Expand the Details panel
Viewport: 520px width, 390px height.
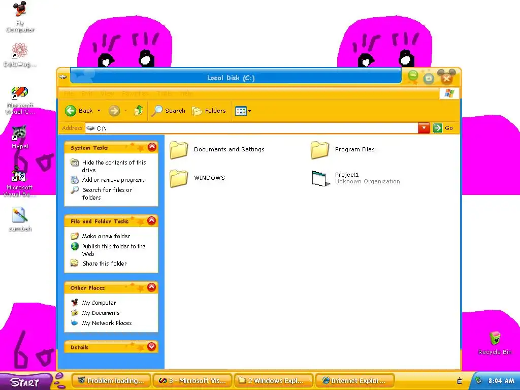point(151,346)
